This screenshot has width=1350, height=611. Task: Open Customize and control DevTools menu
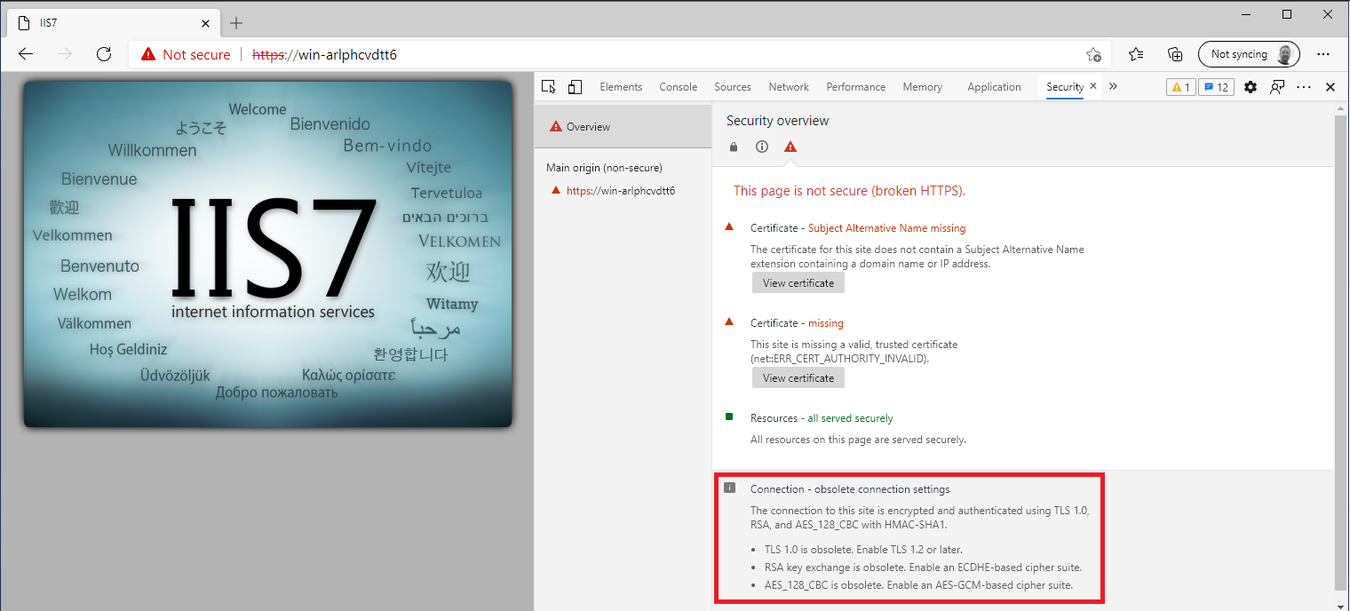click(1304, 87)
